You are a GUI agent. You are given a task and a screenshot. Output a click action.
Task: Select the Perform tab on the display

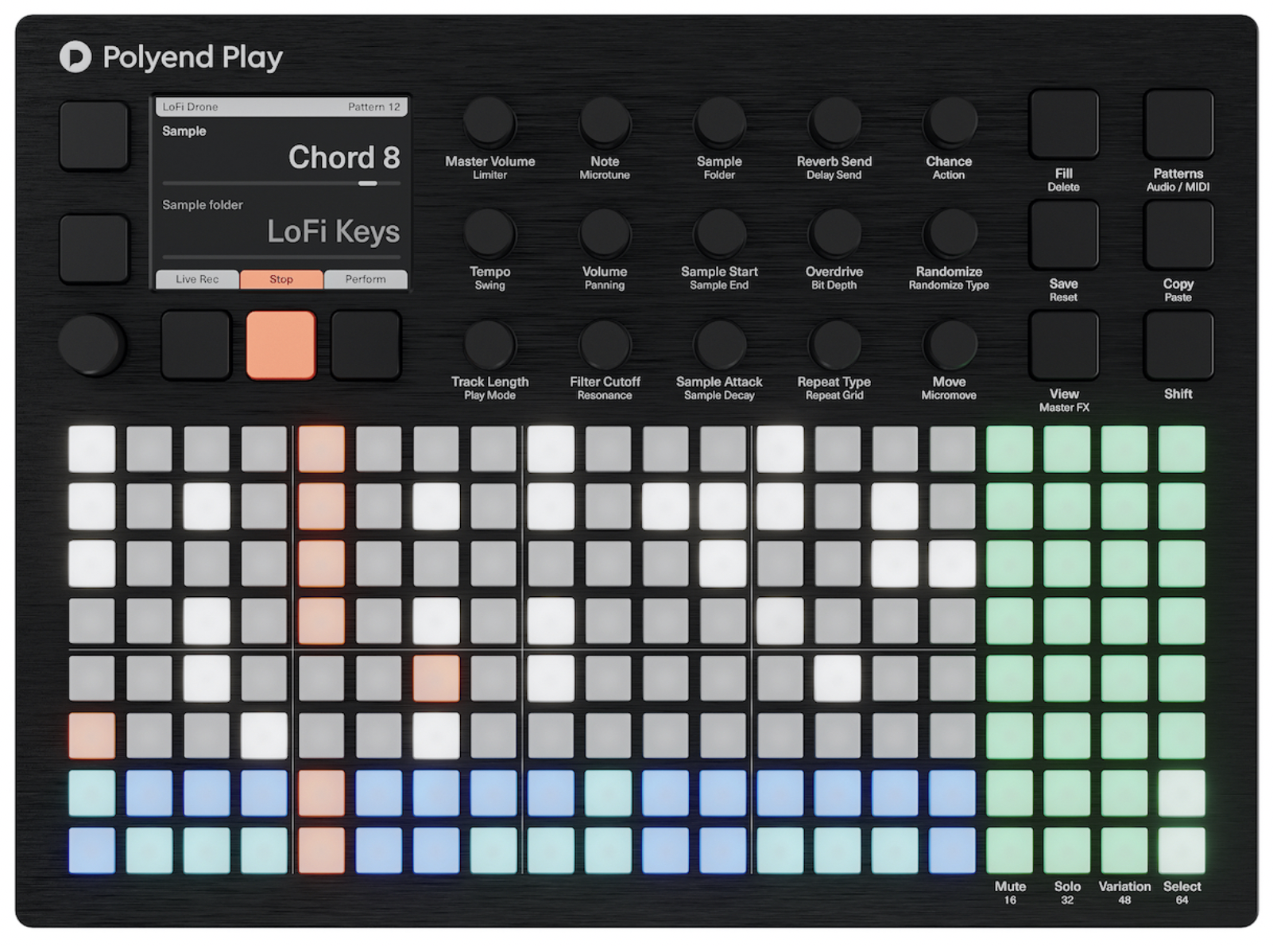coord(366,279)
